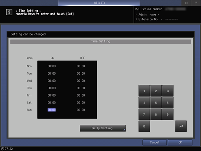The width and height of the screenshot is (201, 151).
Task: Open help via question mark icon
Action: coord(196,3)
